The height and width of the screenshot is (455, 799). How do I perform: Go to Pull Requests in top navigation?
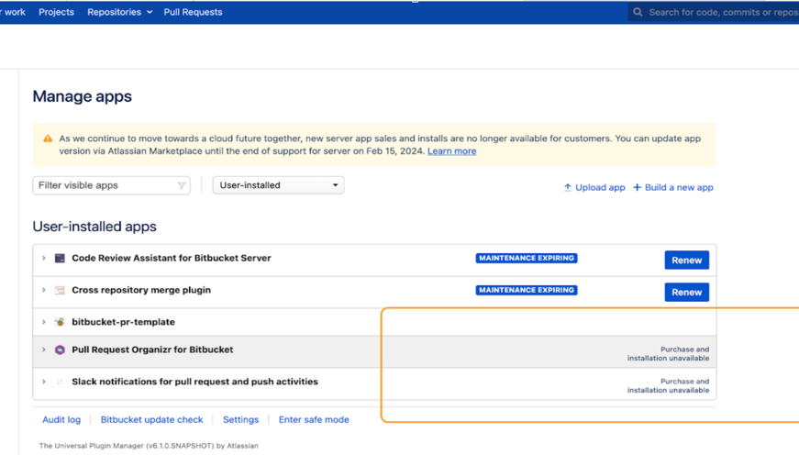click(x=193, y=13)
